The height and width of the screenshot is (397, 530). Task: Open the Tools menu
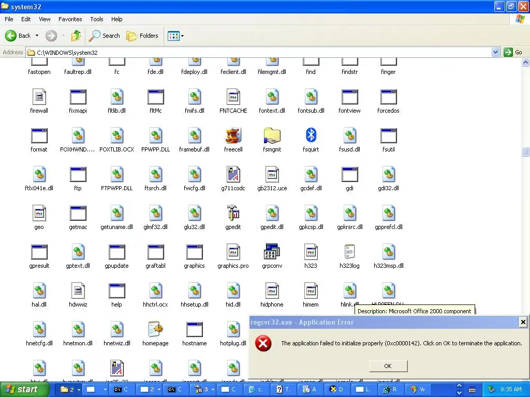pos(96,19)
